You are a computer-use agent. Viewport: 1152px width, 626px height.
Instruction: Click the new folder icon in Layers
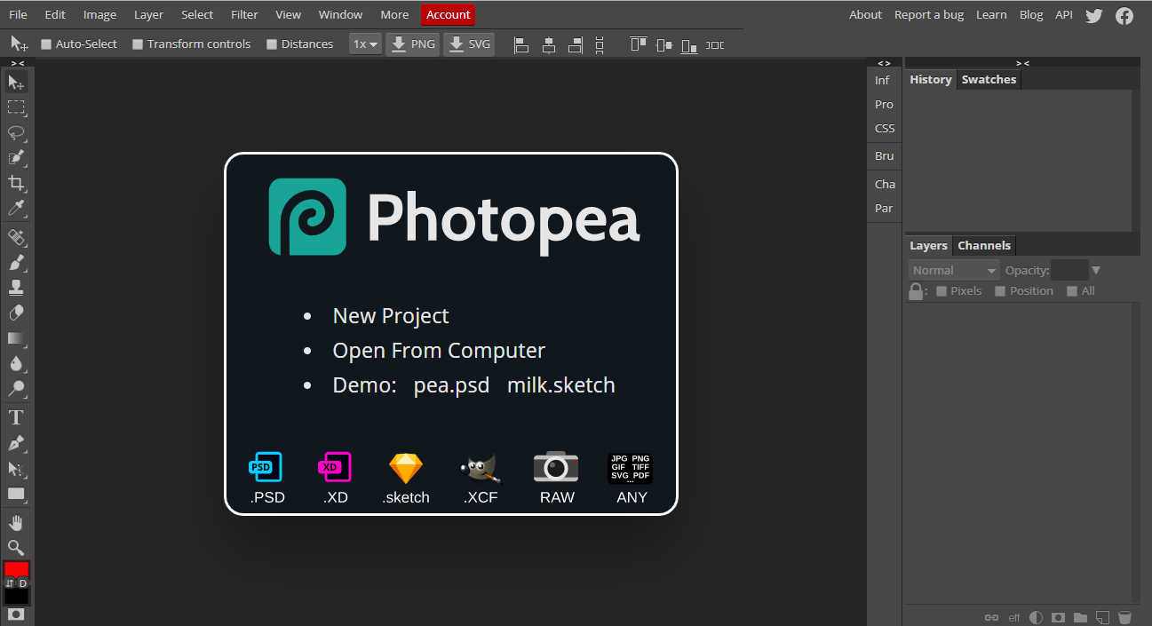(1080, 617)
